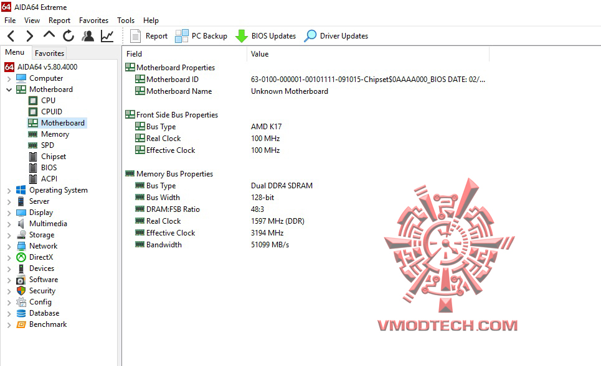
Task: Click the Display monitor icon
Action: [21, 213]
